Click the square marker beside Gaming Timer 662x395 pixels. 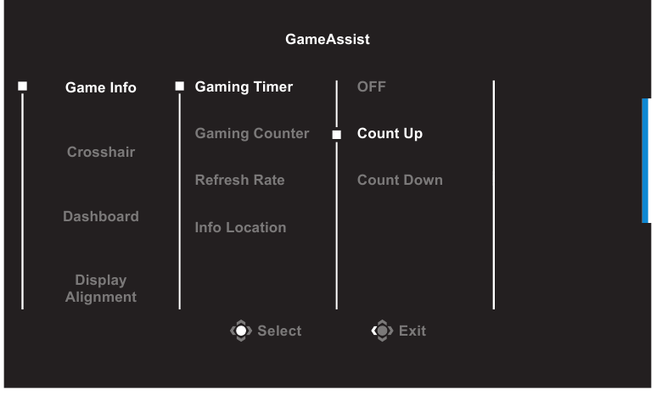(179, 86)
